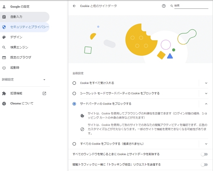Collapse サードパーティの Cookie をブロックする details

206,104
